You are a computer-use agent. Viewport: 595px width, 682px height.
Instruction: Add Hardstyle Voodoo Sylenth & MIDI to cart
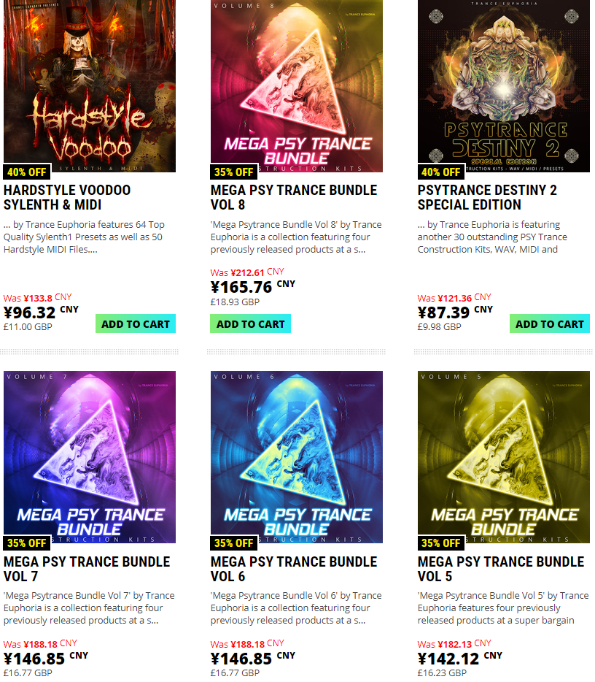(x=136, y=323)
